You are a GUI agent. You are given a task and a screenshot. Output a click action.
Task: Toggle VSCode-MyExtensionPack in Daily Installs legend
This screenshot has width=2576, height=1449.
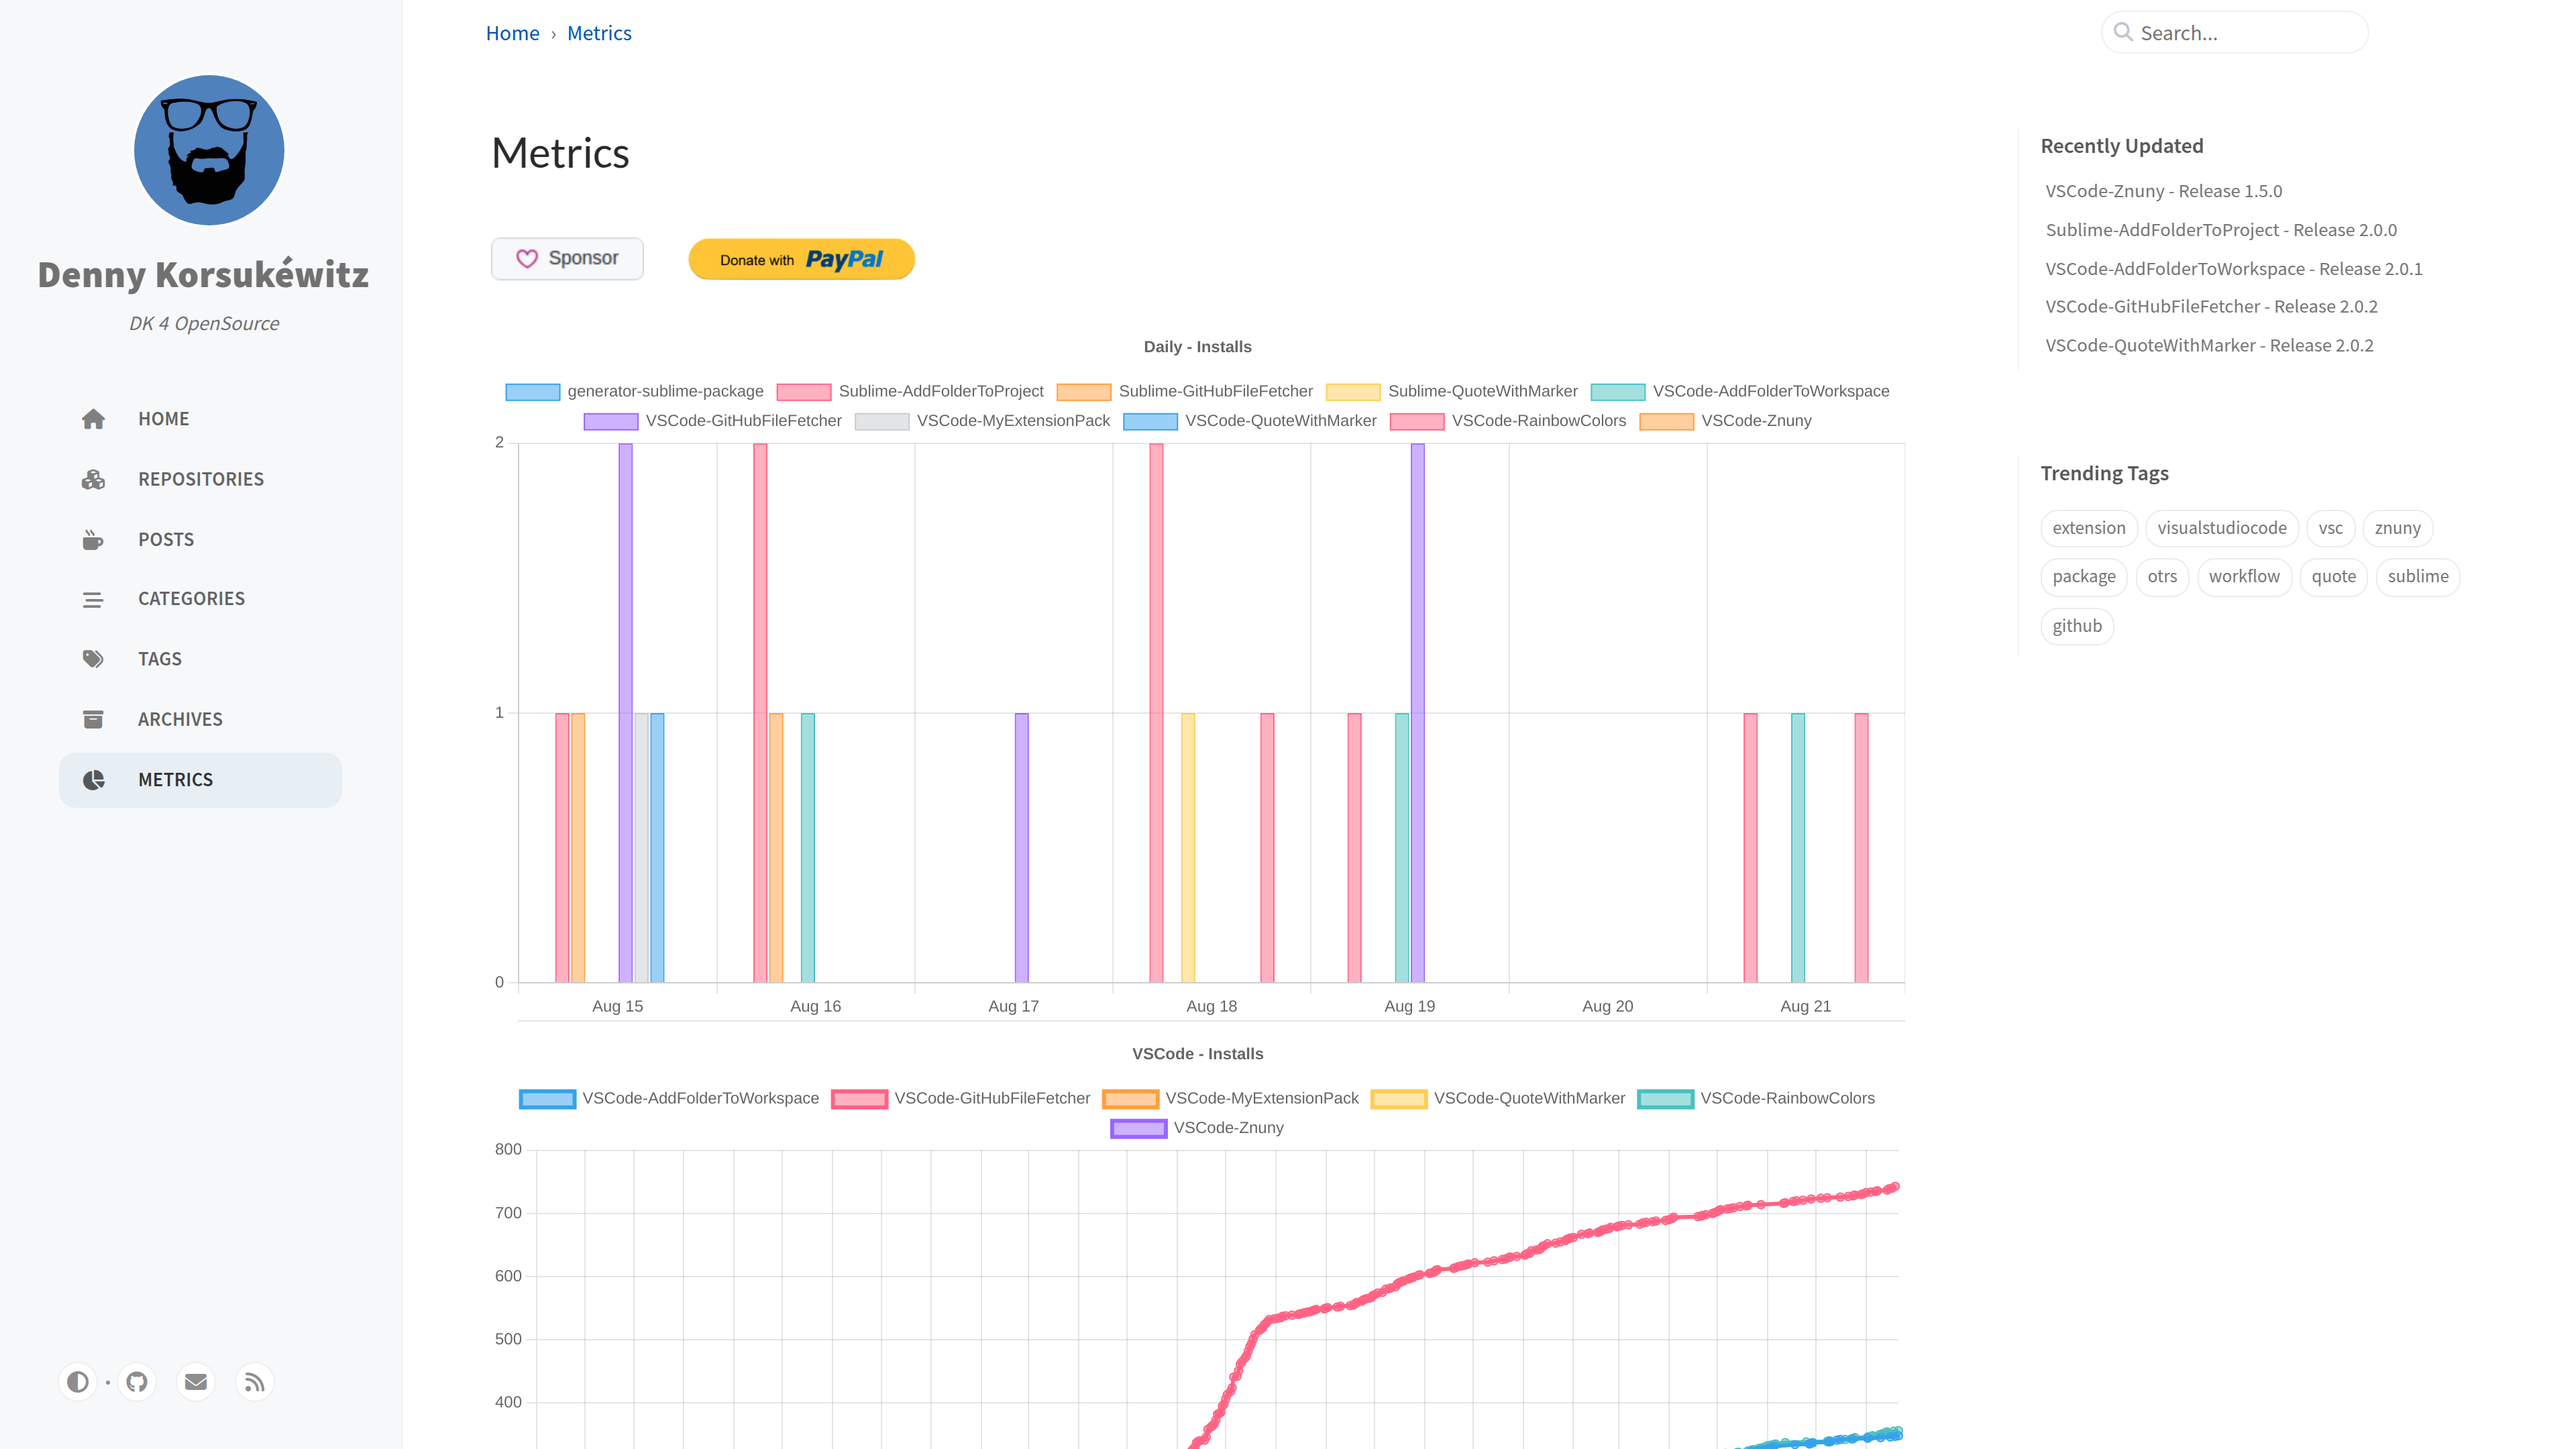pos(982,421)
